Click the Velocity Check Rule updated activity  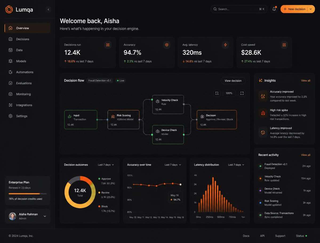(285, 178)
